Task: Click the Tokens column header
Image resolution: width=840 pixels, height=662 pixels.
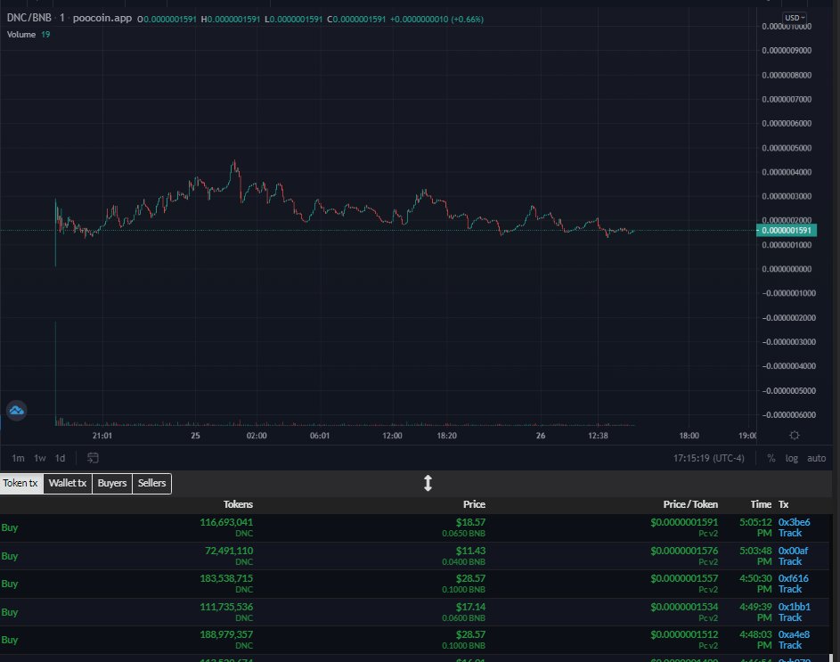Action: point(238,504)
